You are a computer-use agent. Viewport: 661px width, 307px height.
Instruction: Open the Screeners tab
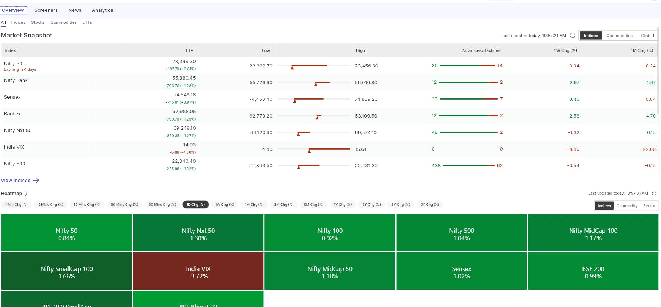pyautogui.click(x=46, y=10)
